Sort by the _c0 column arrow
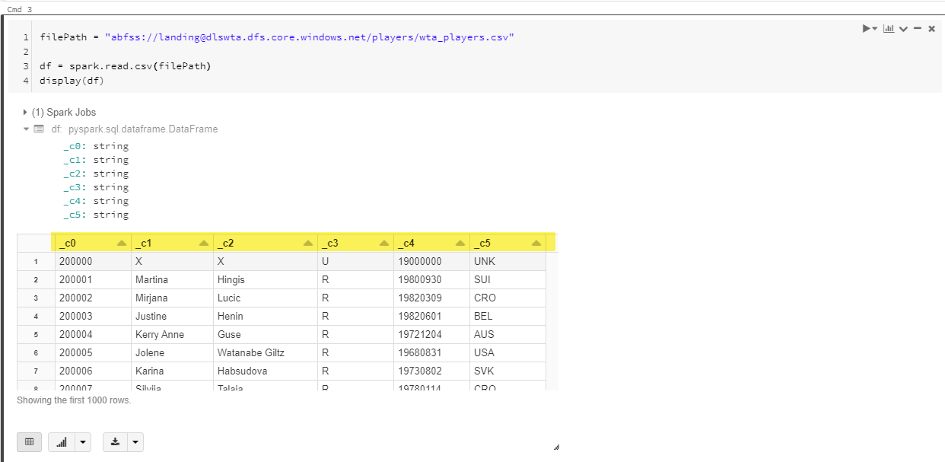The width and height of the screenshot is (945, 462). tap(122, 244)
